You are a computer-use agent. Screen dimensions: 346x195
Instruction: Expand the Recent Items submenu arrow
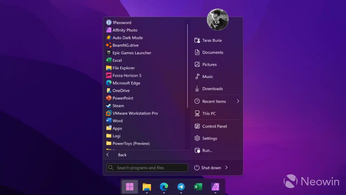tap(238, 101)
